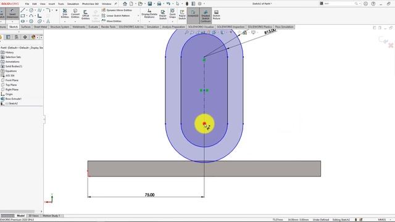Click the Home icon in title bar

click(125, 4)
